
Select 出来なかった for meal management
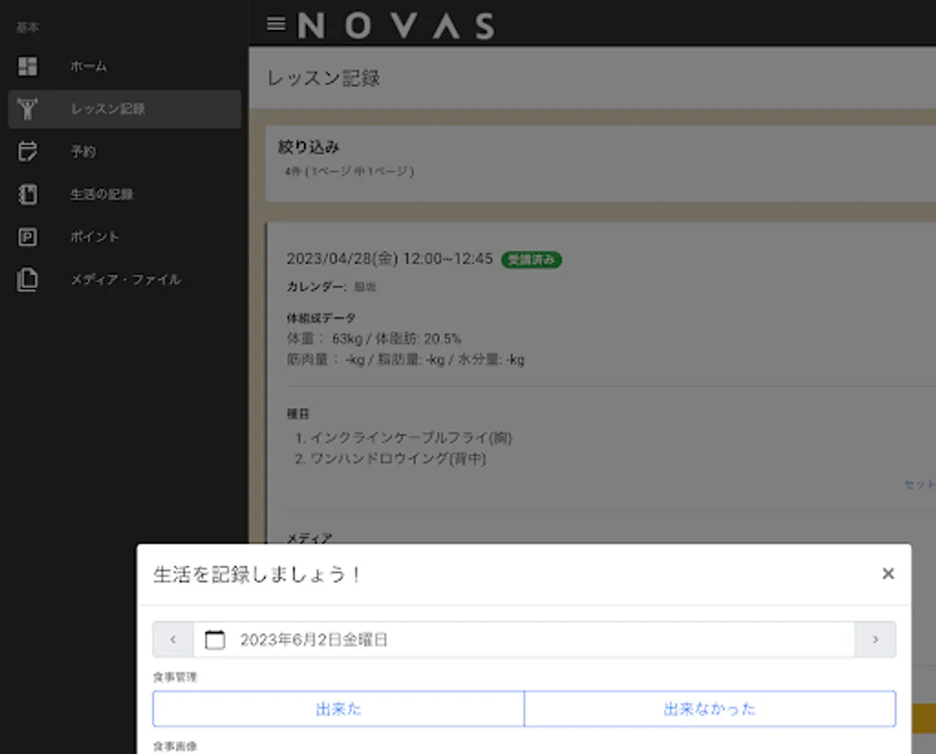tap(710, 710)
